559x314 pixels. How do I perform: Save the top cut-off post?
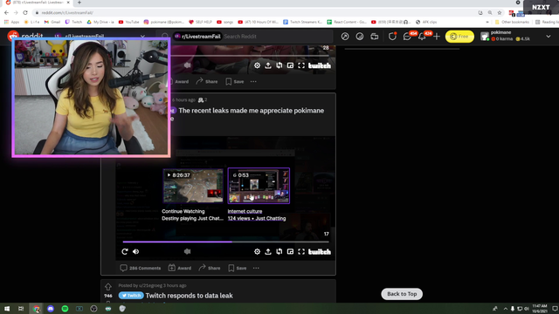pos(235,81)
